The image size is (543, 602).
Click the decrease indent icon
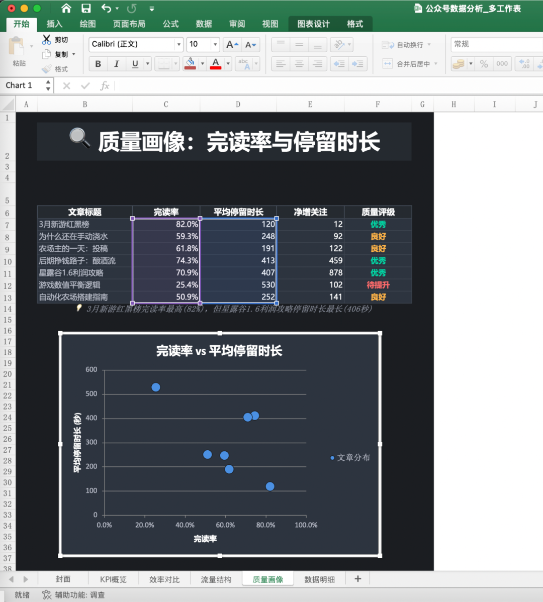(339, 64)
